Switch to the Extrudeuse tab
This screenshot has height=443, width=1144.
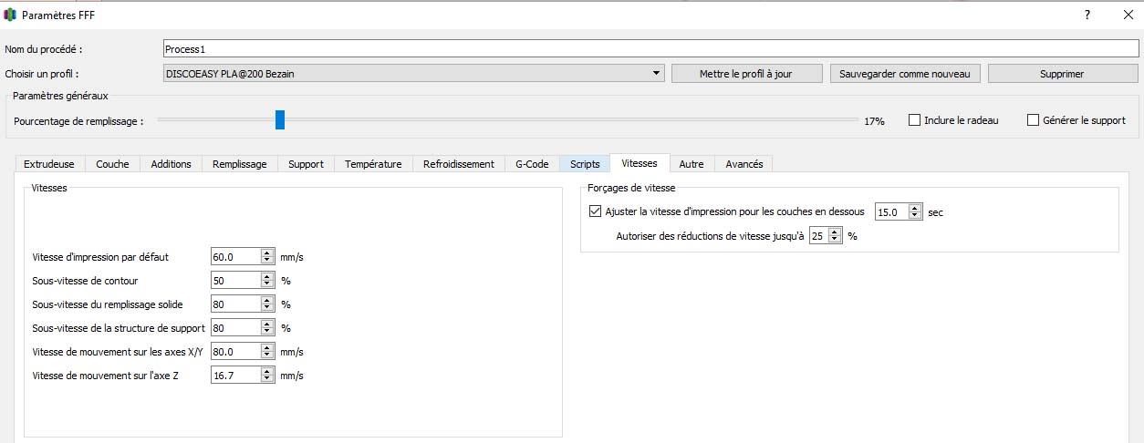pyautogui.click(x=49, y=164)
